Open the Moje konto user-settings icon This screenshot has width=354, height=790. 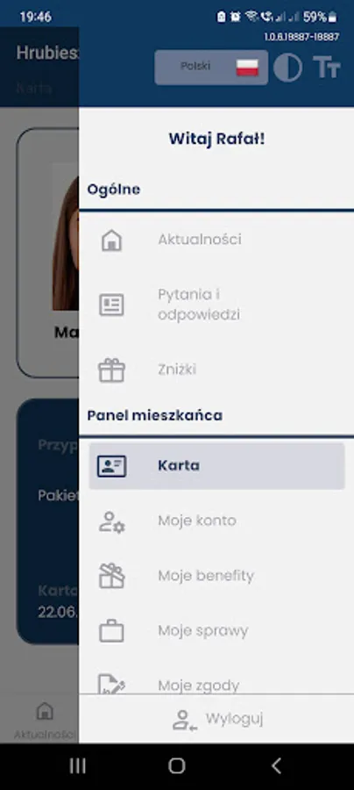click(x=111, y=521)
